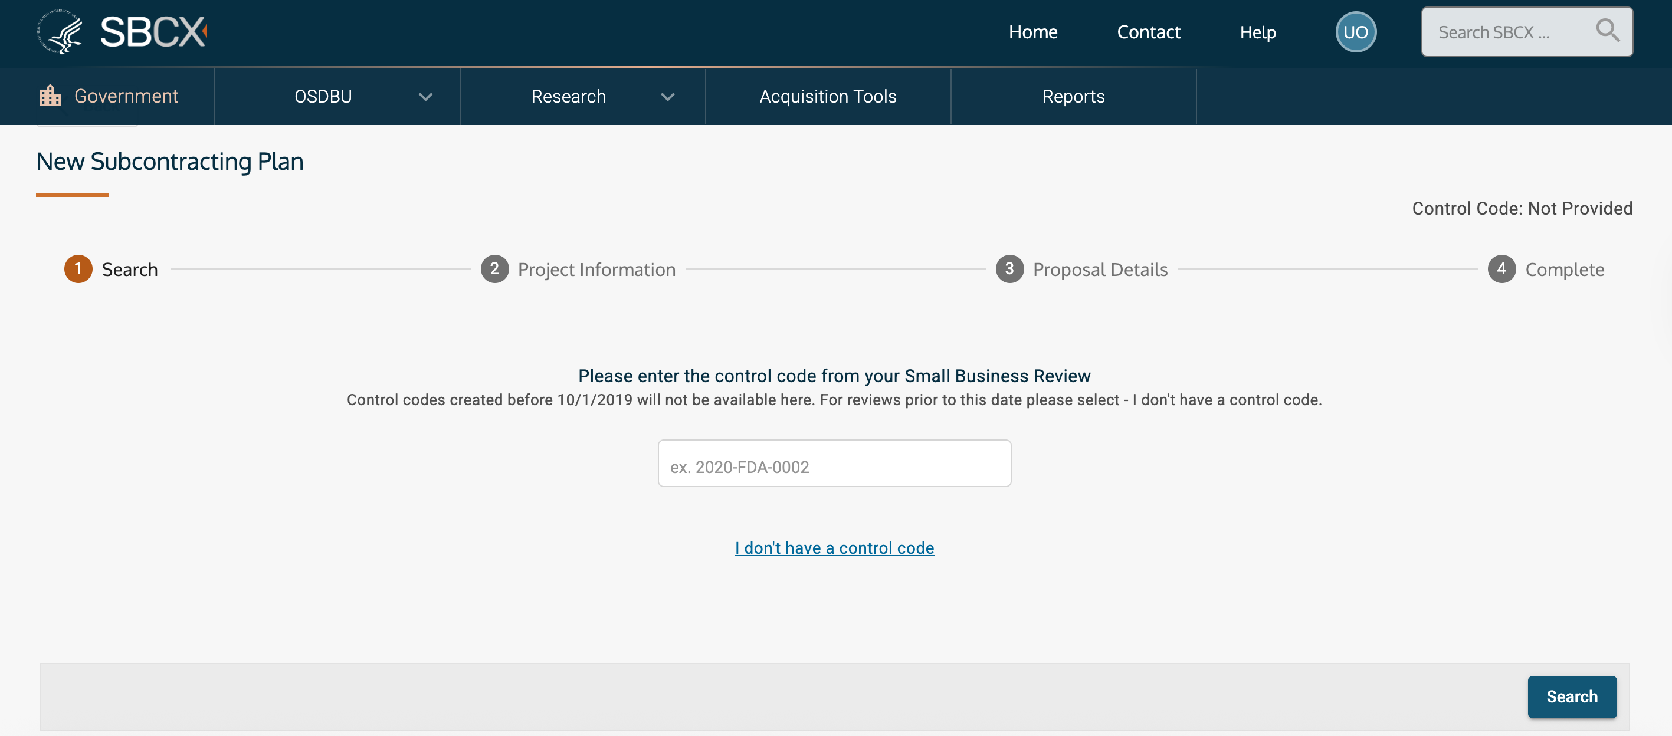Expand the OSDBU dropdown chevron
This screenshot has width=1672, height=736.
[x=425, y=97]
